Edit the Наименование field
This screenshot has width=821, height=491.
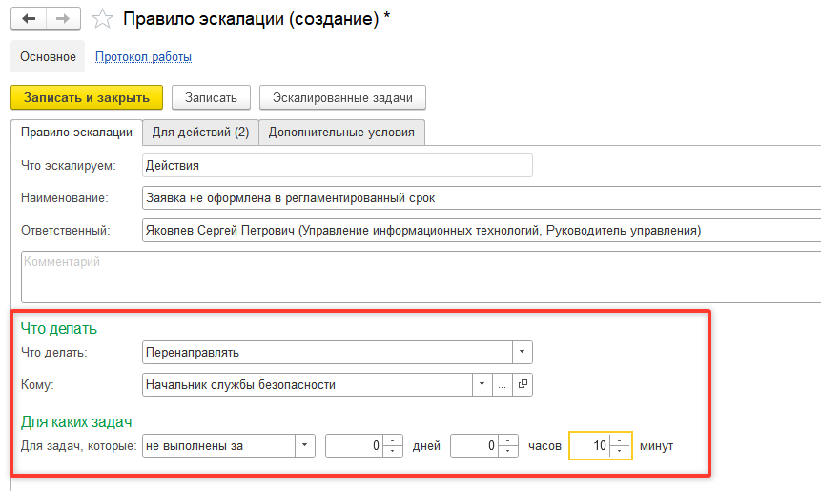pyautogui.click(x=482, y=198)
